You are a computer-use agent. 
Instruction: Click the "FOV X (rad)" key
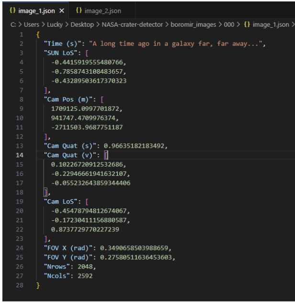point(68,248)
